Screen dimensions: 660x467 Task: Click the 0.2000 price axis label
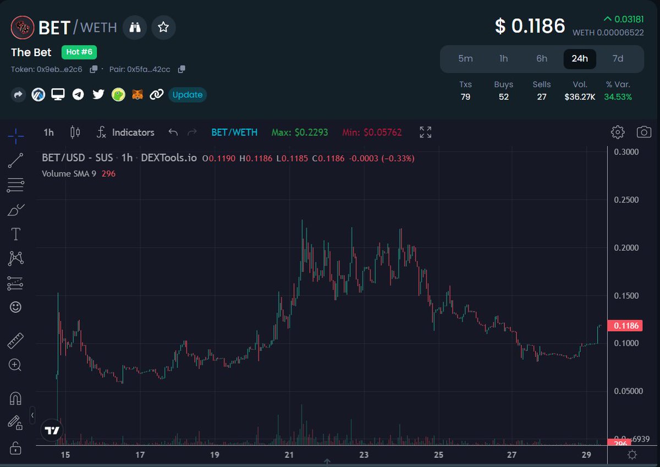626,248
